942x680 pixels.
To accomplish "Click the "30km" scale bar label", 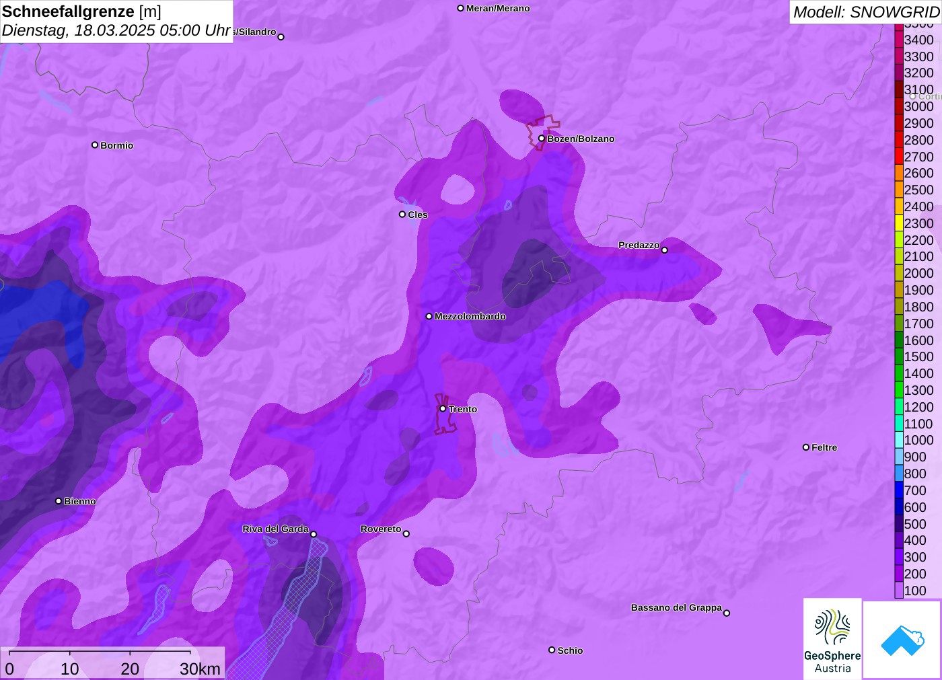I will [x=200, y=669].
